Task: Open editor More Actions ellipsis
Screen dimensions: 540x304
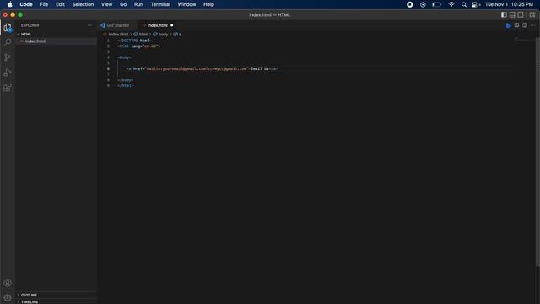Action: click(532, 25)
